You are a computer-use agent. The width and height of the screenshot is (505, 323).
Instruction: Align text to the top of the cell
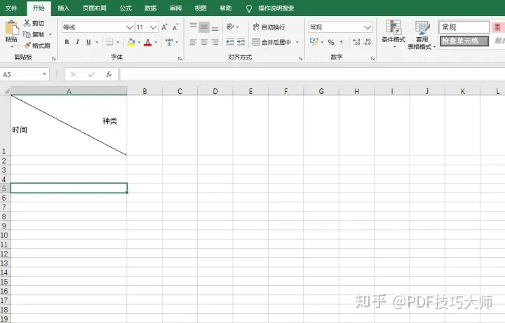tap(194, 27)
